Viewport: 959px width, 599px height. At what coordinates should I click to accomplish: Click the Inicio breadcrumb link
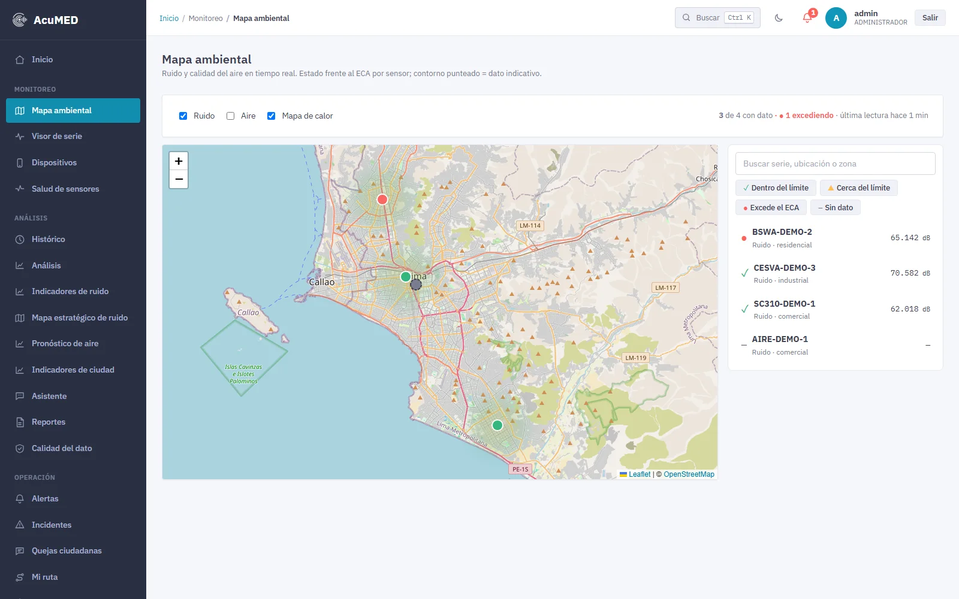click(169, 19)
